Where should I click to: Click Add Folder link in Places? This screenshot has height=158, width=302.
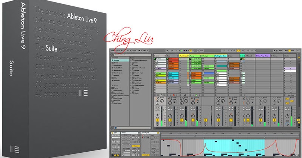click(118, 103)
